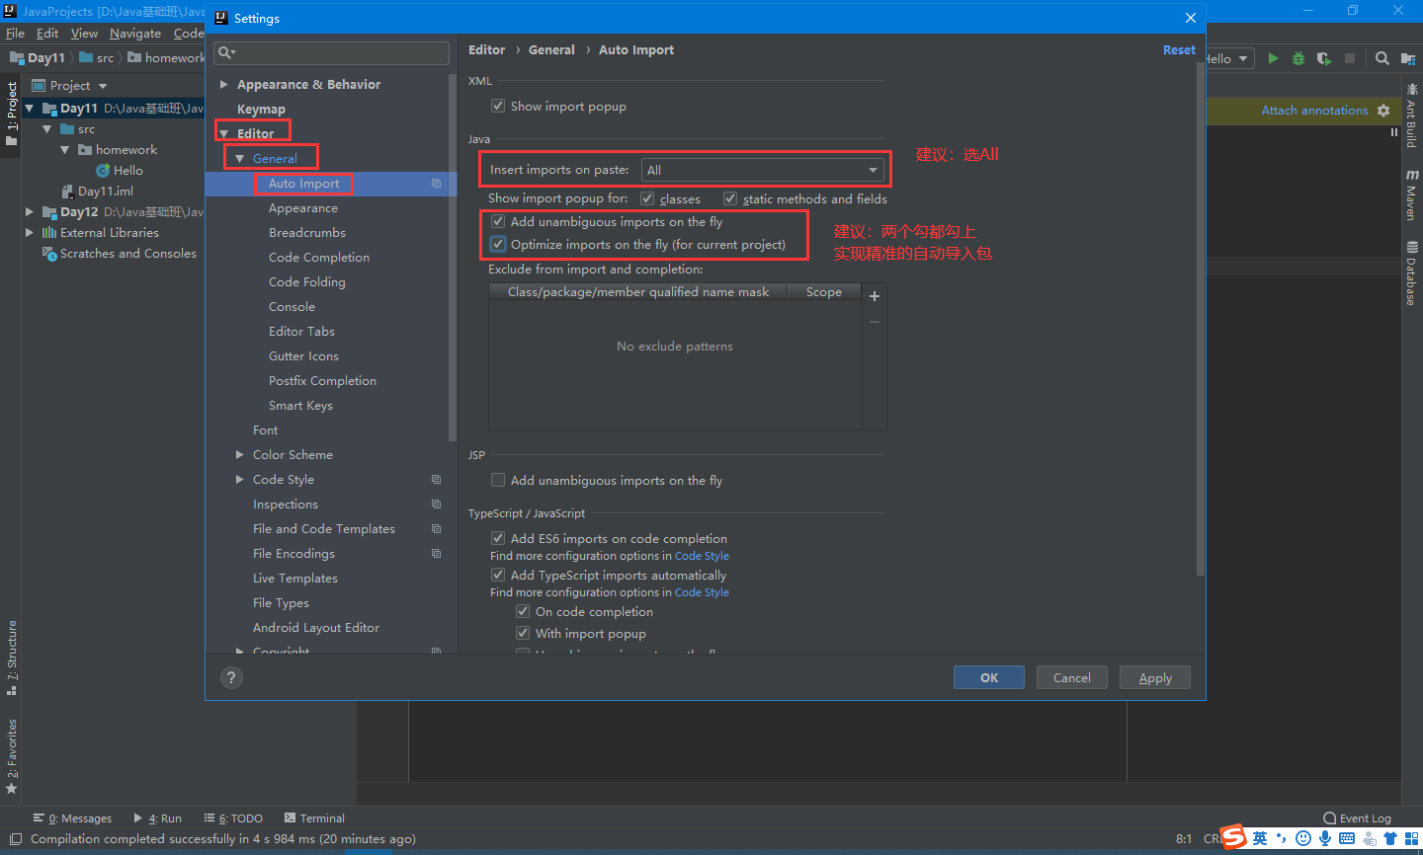
Task: Toggle import popup for classes checkbox
Action: point(647,198)
